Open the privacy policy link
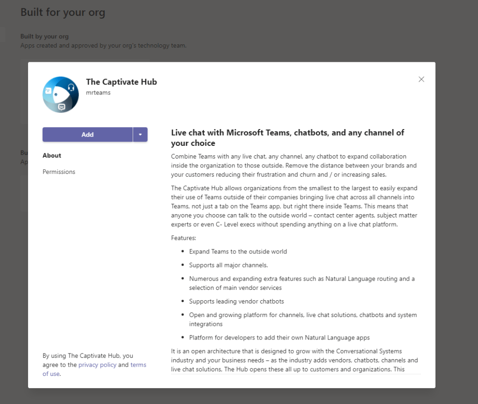This screenshot has height=404, width=478. pyautogui.click(x=97, y=365)
